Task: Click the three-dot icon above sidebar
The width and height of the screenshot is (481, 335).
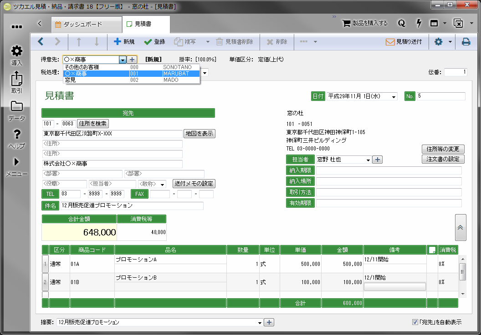Action: (x=16, y=27)
